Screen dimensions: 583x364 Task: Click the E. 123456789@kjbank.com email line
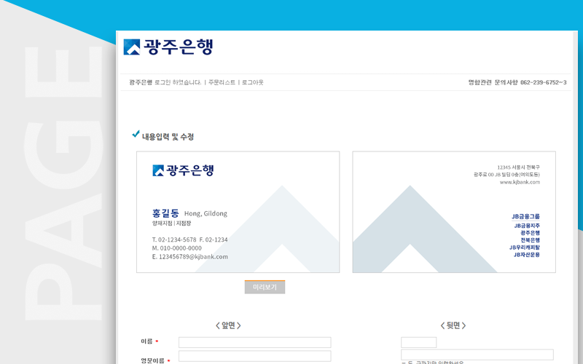[x=190, y=257]
